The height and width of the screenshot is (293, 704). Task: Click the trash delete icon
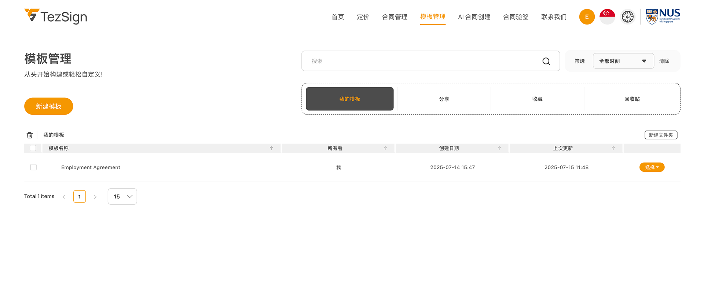click(30, 135)
